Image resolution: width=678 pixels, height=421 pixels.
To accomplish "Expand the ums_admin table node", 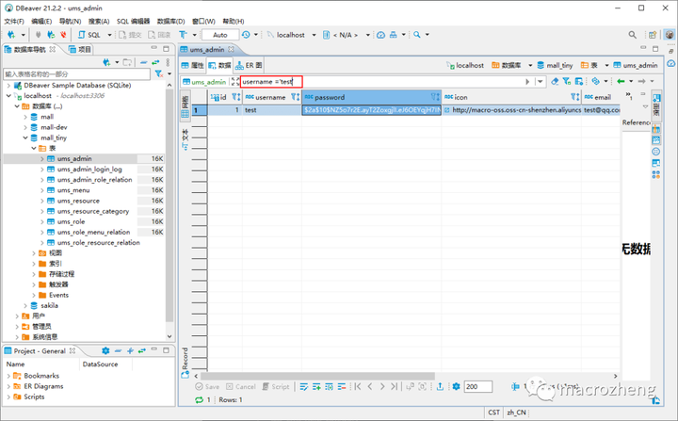I will pos(42,159).
